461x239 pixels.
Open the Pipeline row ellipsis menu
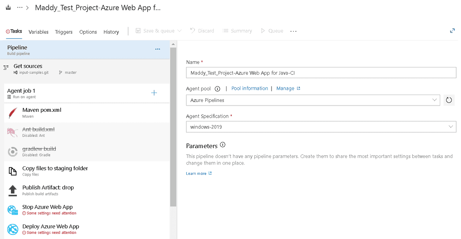tap(158, 49)
